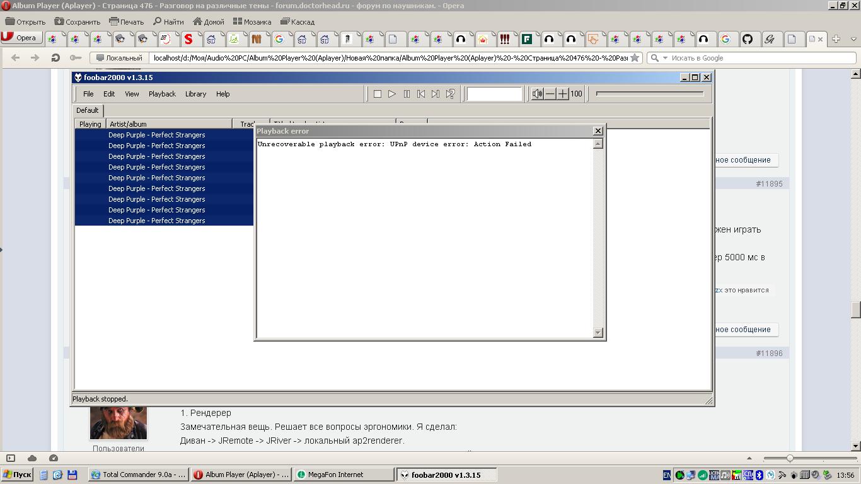861x484 pixels.
Task: Select the Default playlist tab
Action: [88, 110]
